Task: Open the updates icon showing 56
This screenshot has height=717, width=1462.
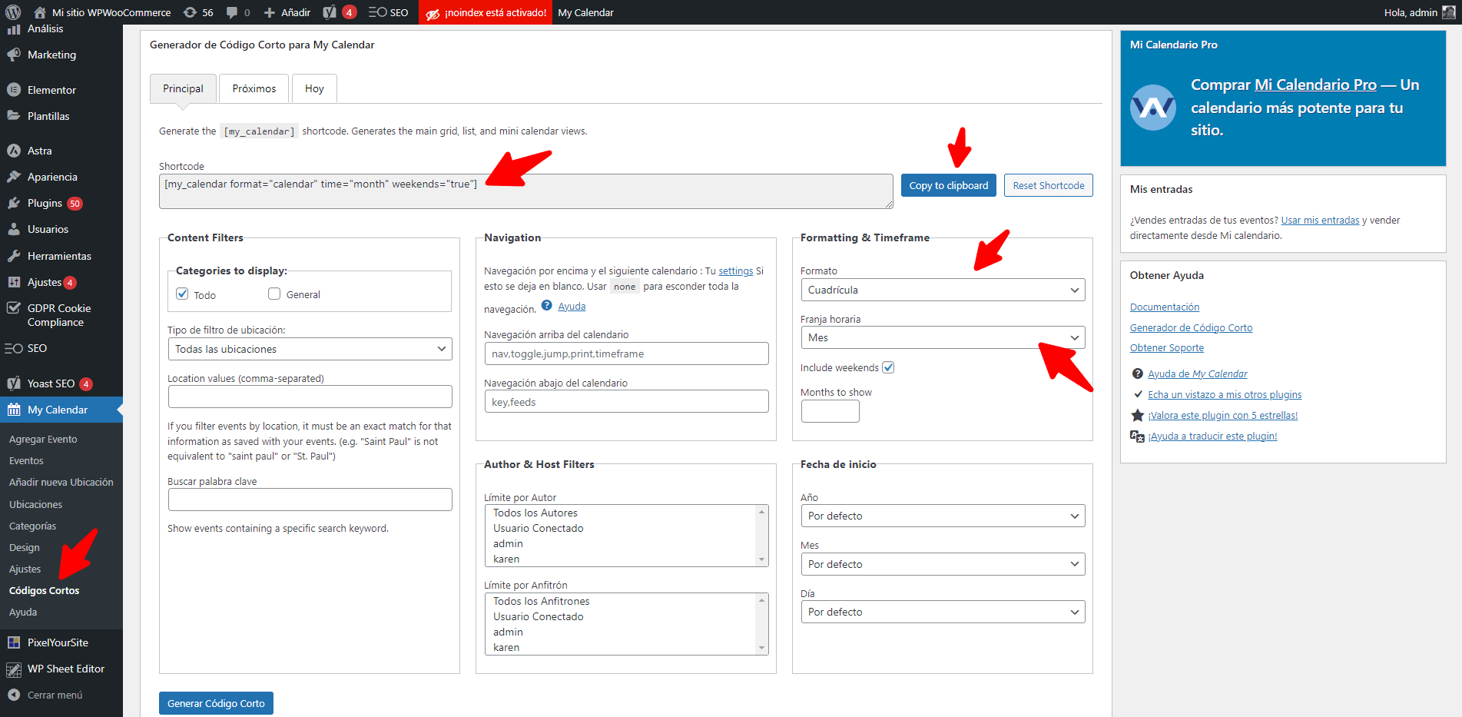Action: tap(190, 12)
